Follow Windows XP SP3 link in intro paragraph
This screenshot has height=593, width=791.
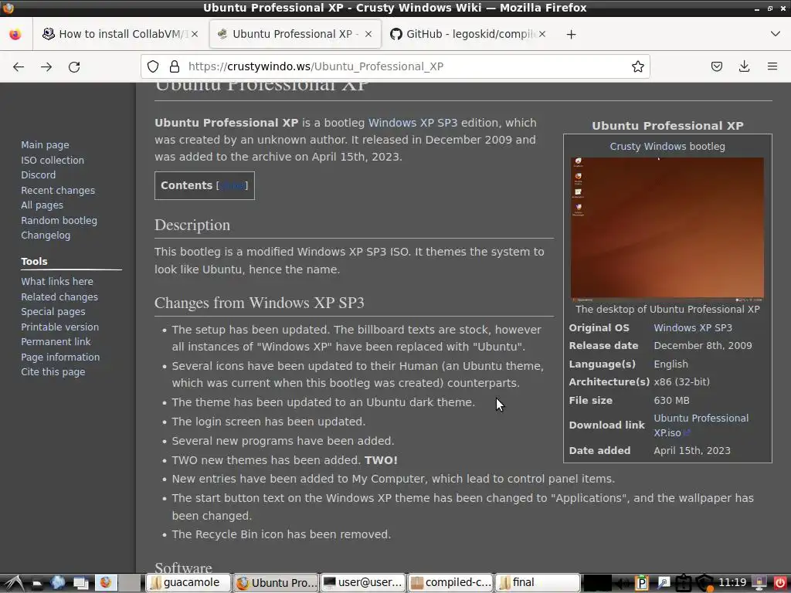coord(412,123)
